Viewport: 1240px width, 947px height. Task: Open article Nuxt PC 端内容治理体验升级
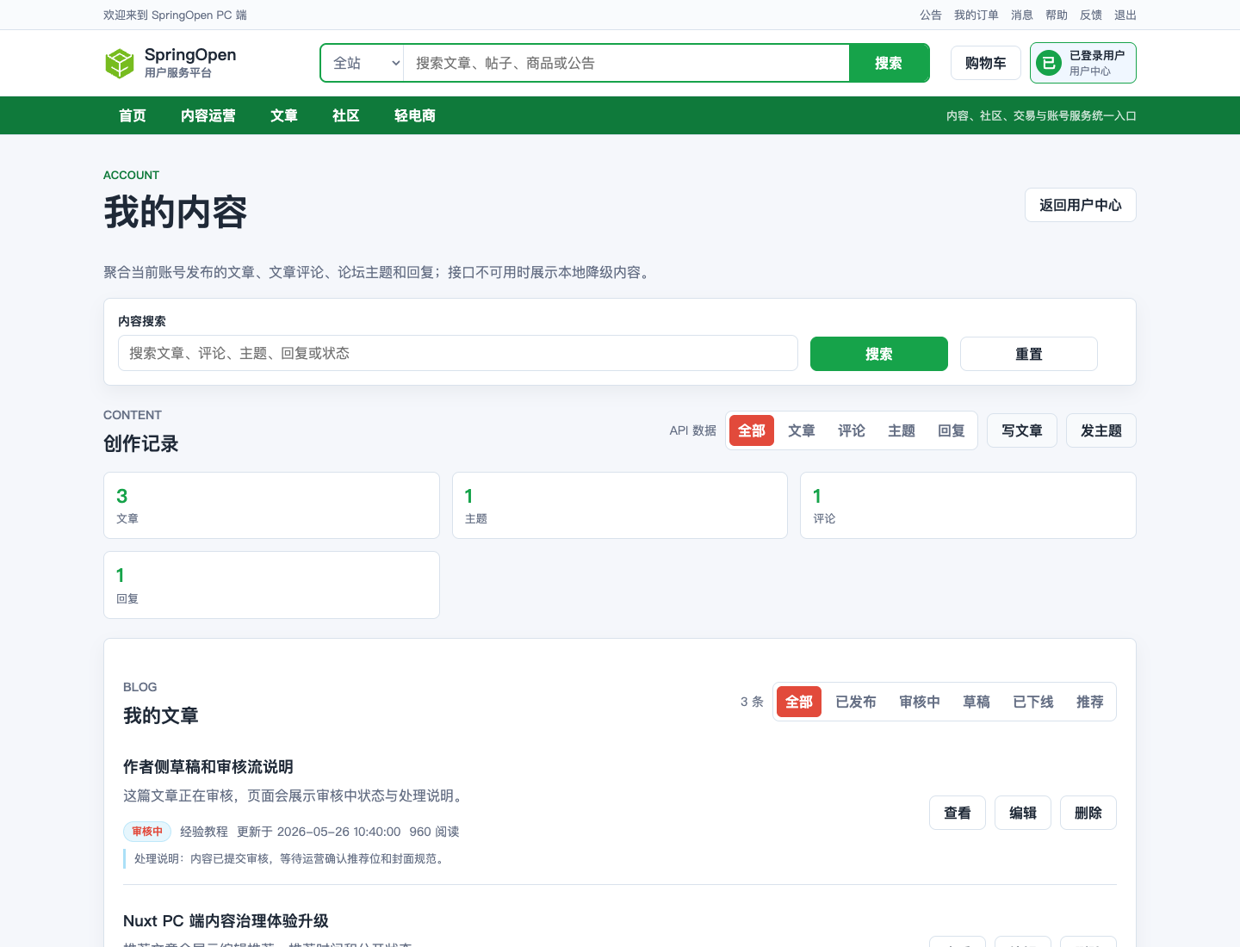[226, 920]
